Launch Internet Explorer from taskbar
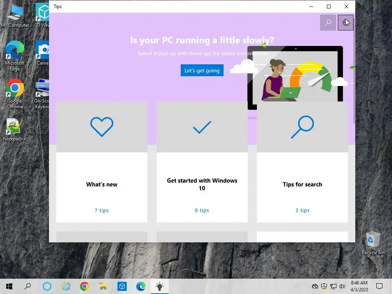392x294 pixels. click(x=66, y=286)
